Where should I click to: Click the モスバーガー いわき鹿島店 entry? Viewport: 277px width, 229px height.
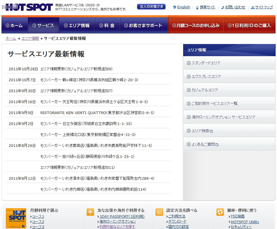(96, 146)
